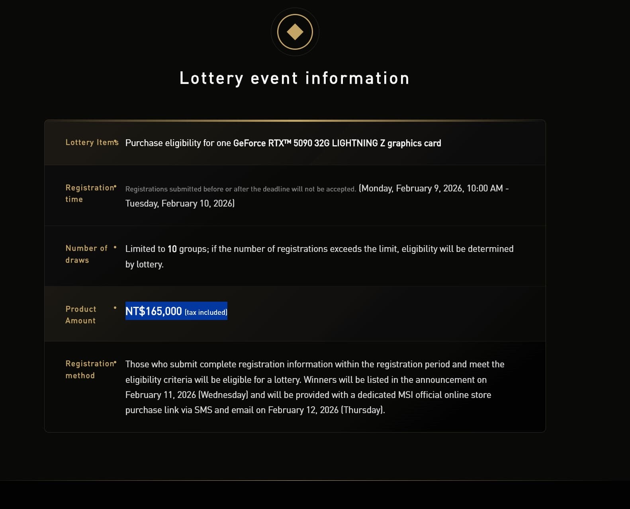Screen dimensions: 630x509
Task: Click the "Lottery event information" heading
Action: (x=294, y=78)
